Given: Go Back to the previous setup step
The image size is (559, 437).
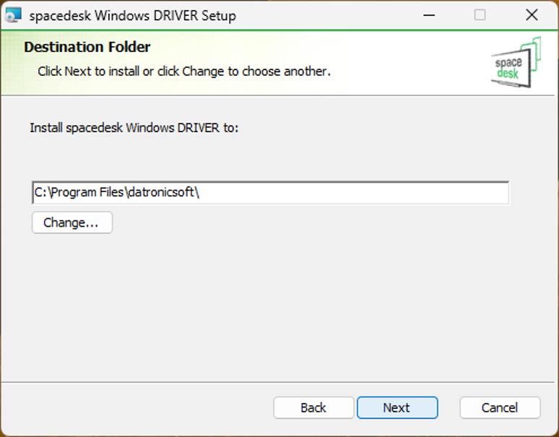Looking at the screenshot, I should coord(313,407).
